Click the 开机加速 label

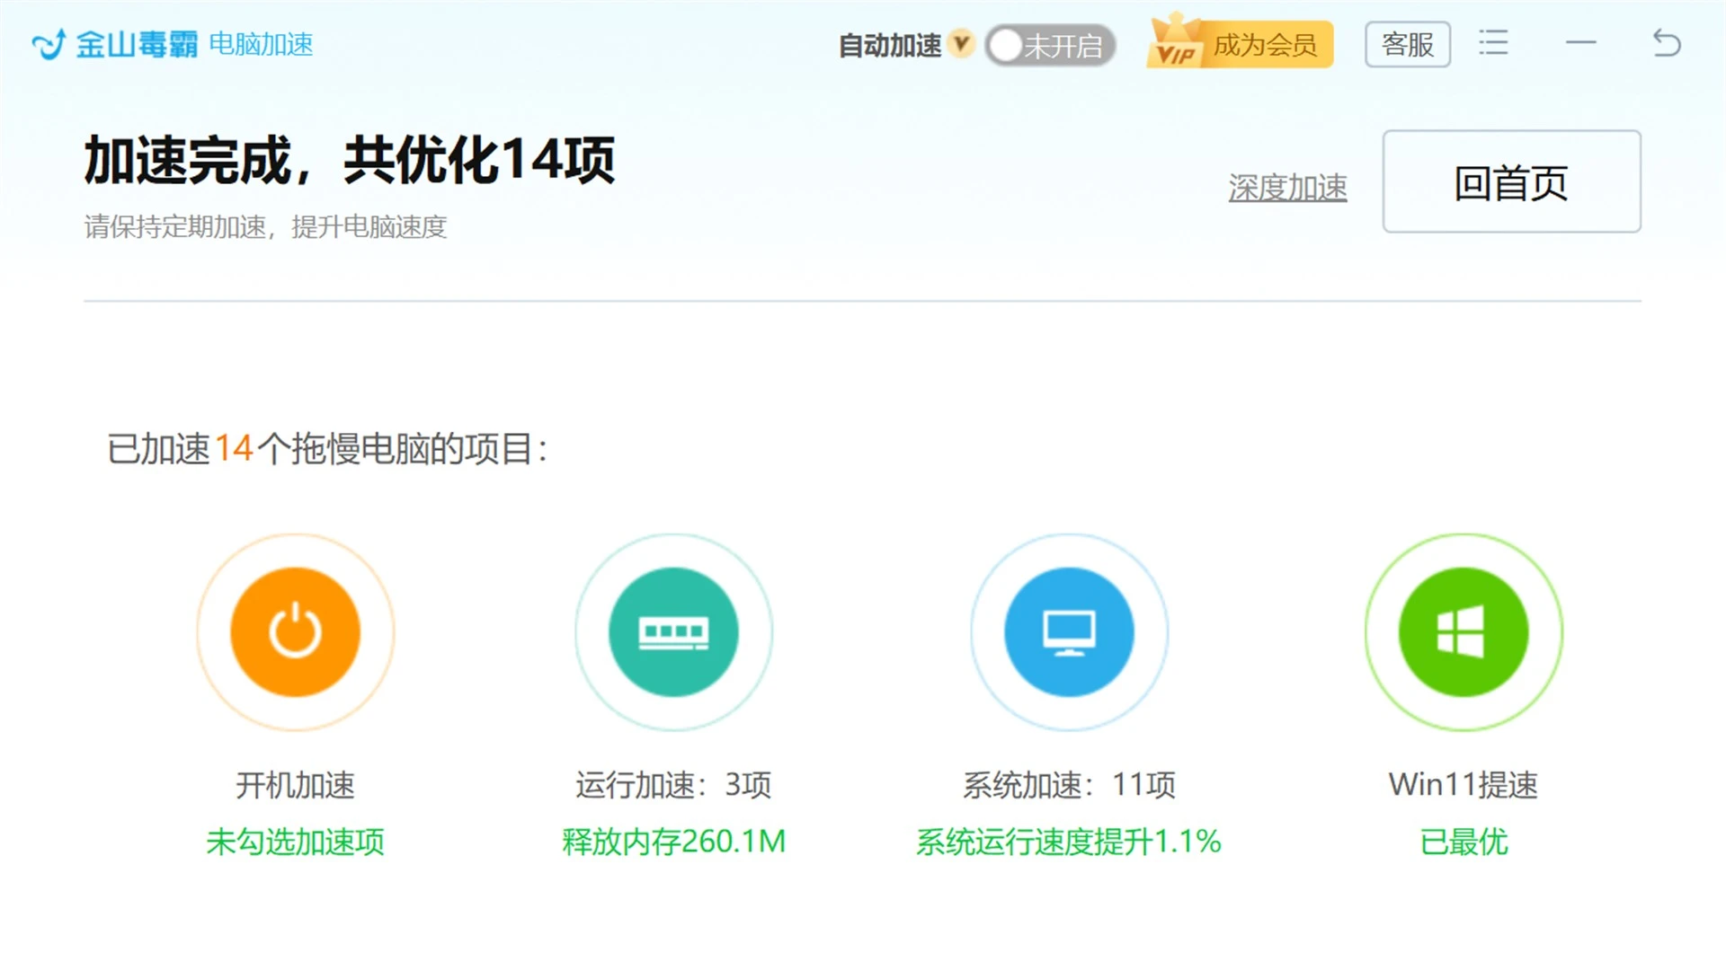coord(296,785)
